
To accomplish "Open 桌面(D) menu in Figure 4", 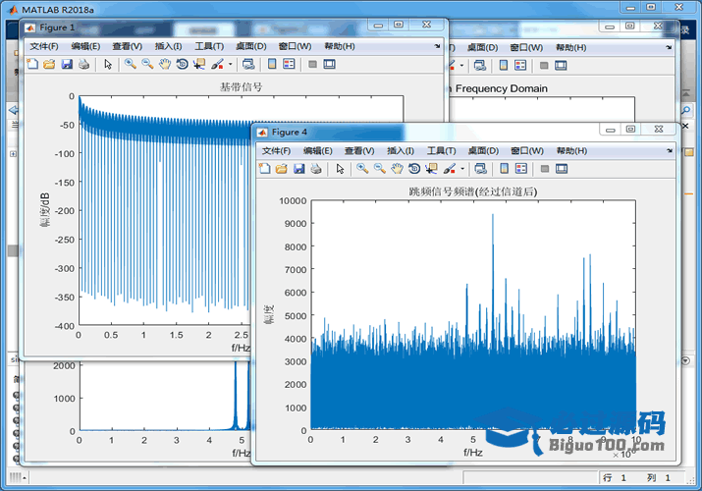I will [x=483, y=151].
